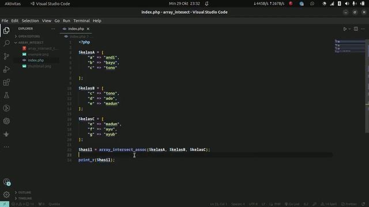This screenshot has height=207, width=369.
Task: Open editor More Actions ellipsis
Action: coord(363,29)
